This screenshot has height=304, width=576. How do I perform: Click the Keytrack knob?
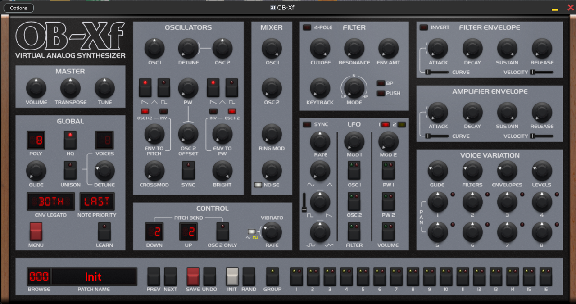coord(320,88)
